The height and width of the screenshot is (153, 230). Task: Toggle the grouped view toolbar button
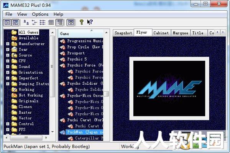(59, 23)
